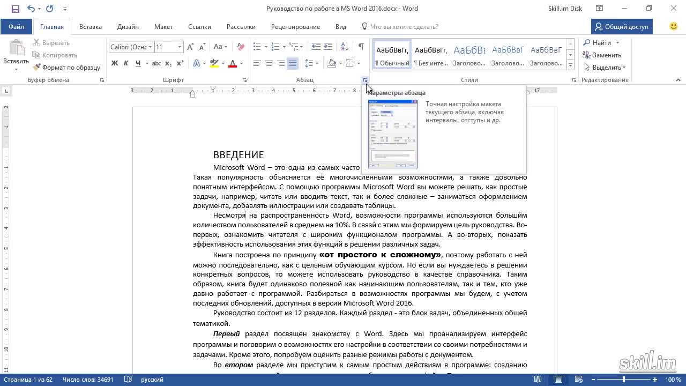Toggle bold Ж formatting
This screenshot has width=686, height=386.
click(114, 63)
